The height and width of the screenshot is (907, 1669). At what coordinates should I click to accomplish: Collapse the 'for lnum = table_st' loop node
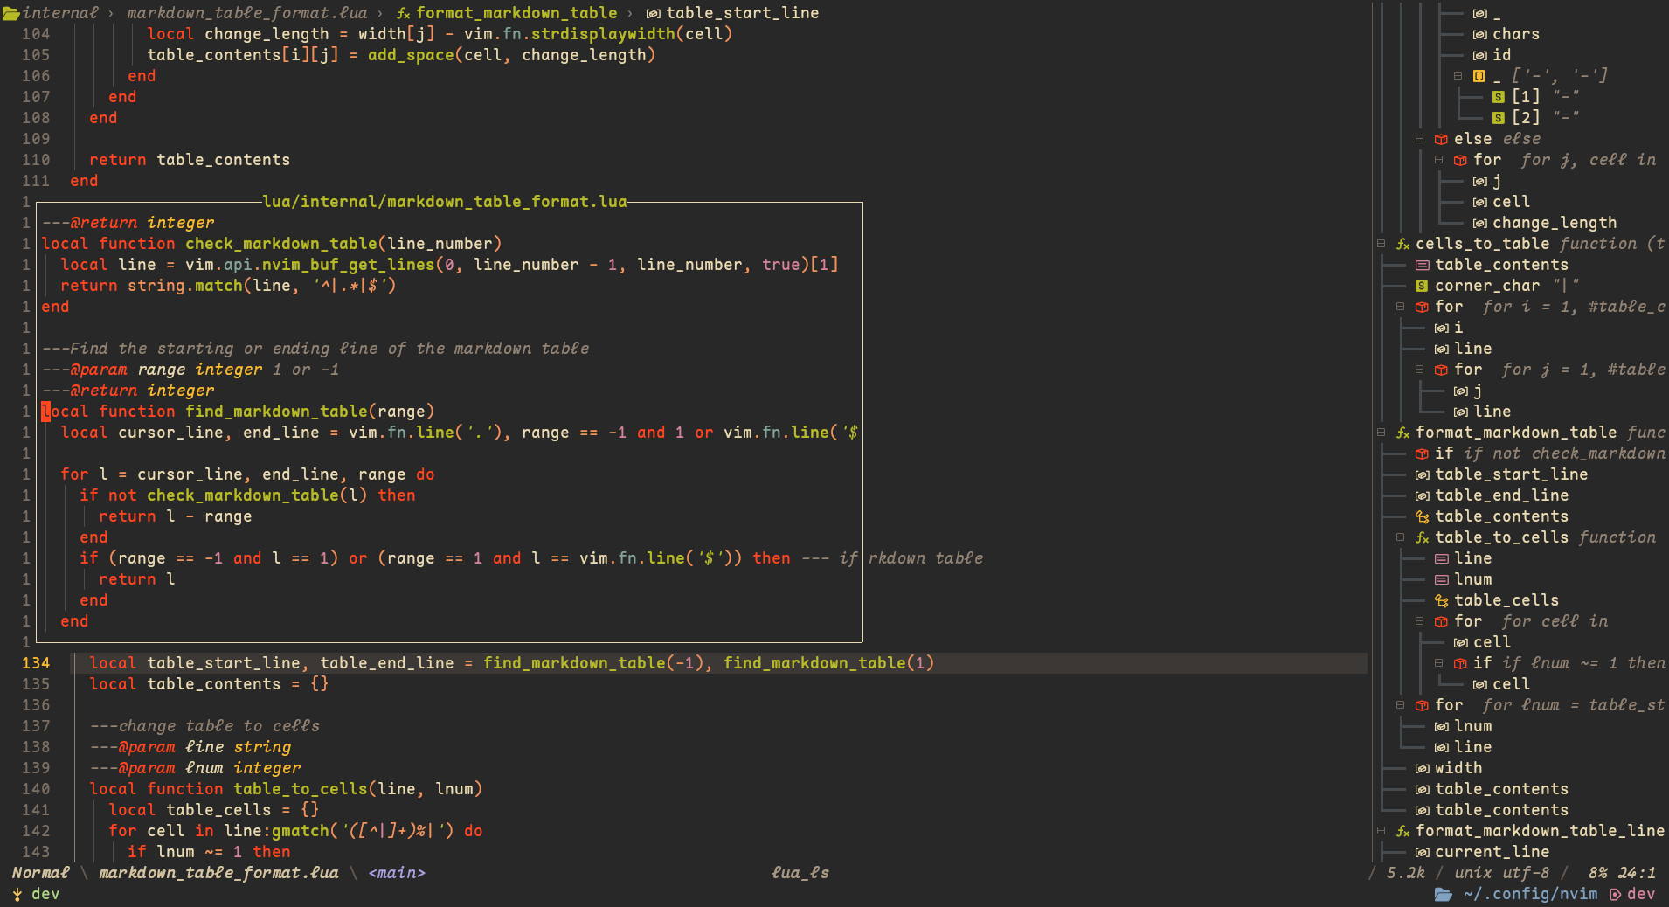(1400, 705)
